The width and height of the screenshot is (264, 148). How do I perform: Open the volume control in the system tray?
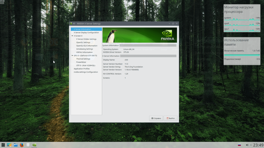point(247,145)
